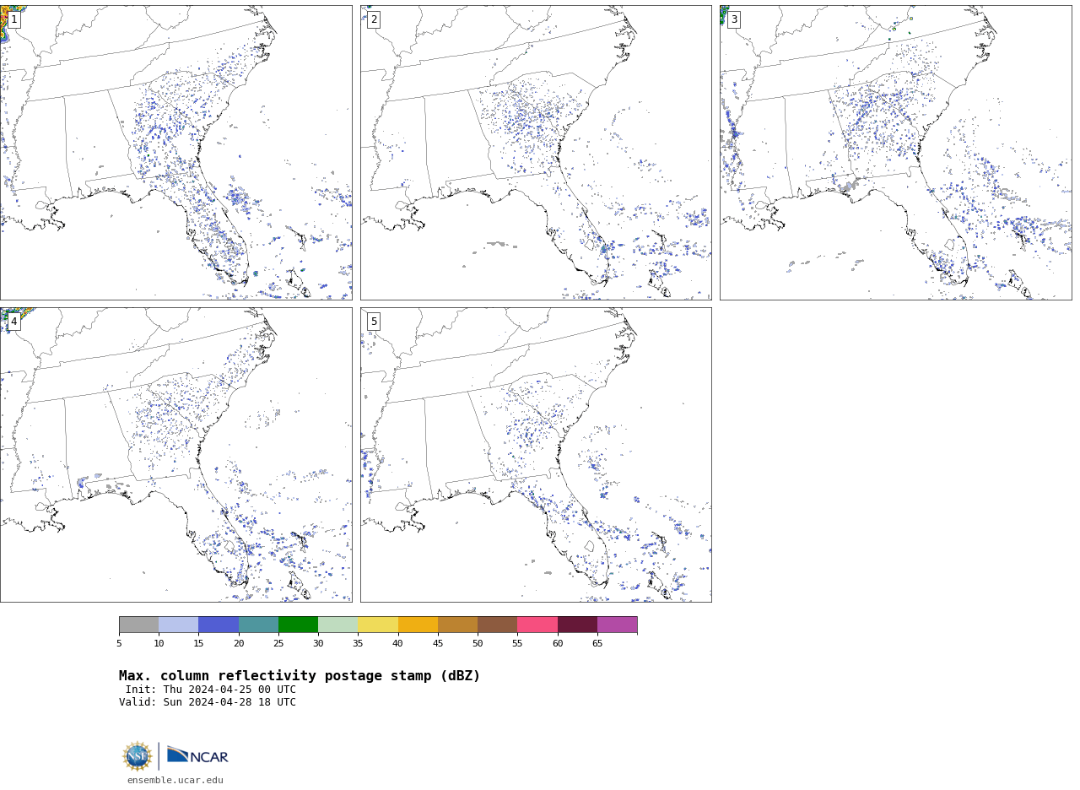
Task: Click the teal 20-25 dBZ swatch
Action: click(258, 625)
